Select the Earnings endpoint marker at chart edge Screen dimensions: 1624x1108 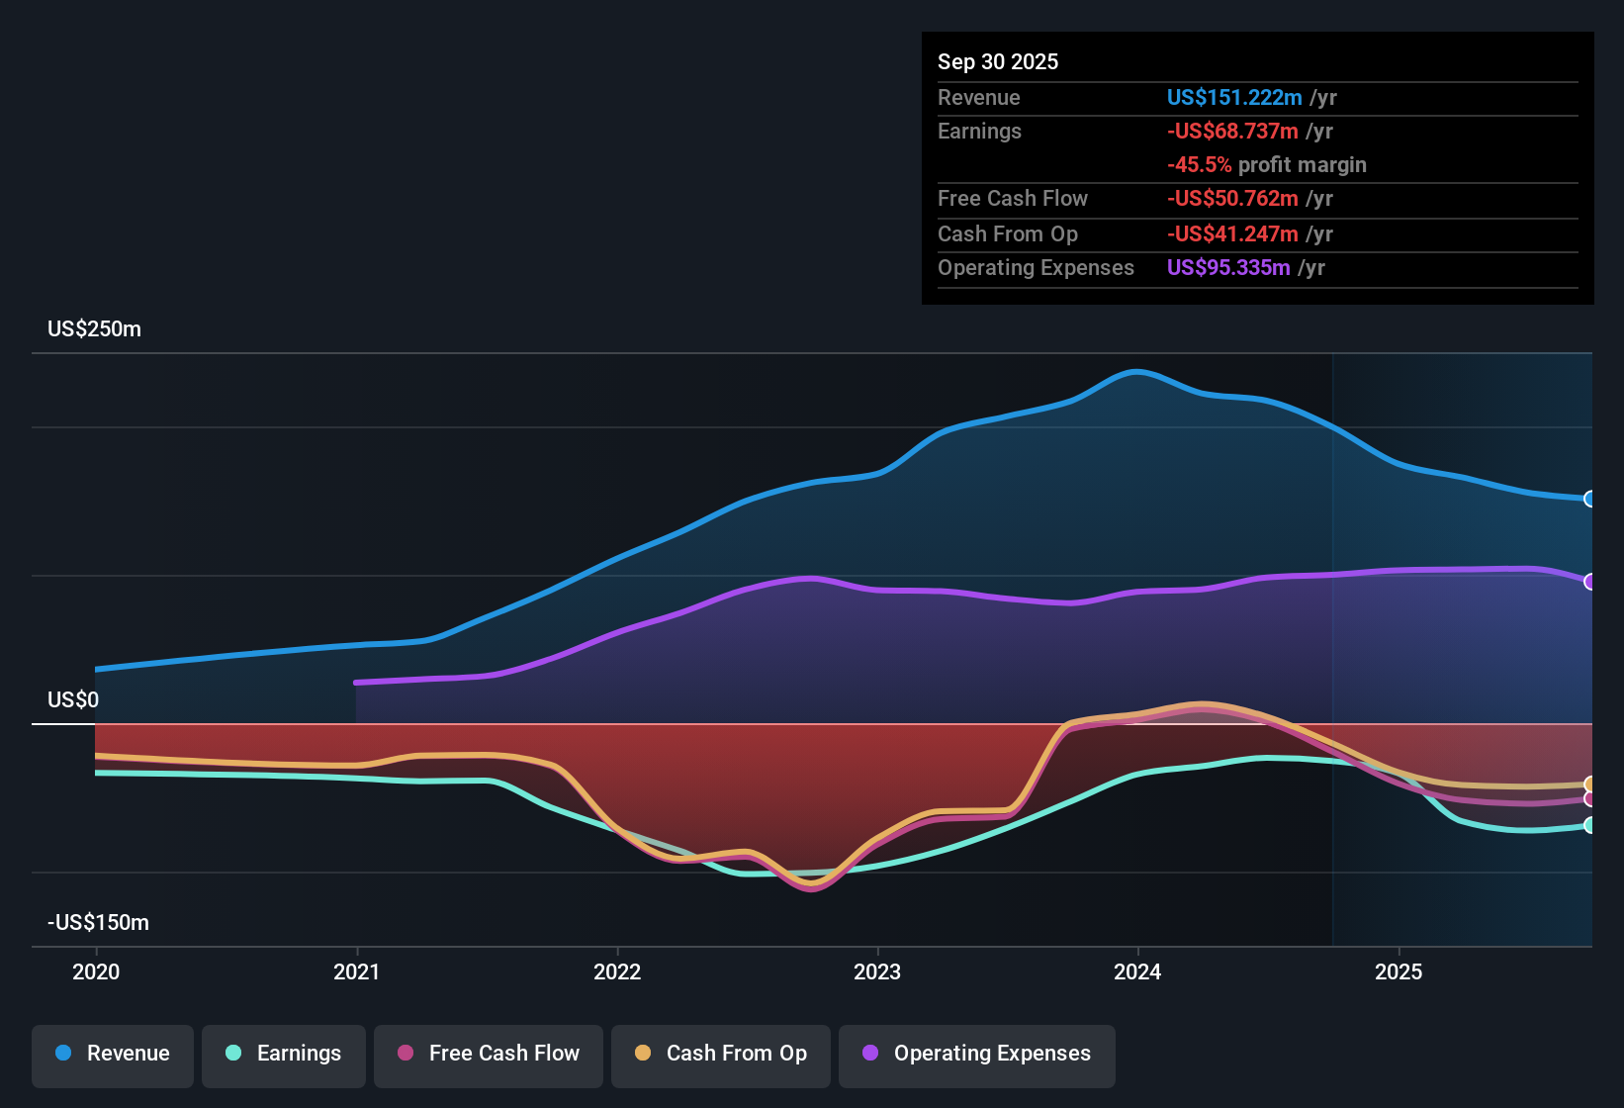pyautogui.click(x=1590, y=825)
